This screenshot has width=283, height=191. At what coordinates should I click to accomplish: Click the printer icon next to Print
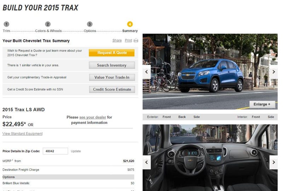pos(136,41)
